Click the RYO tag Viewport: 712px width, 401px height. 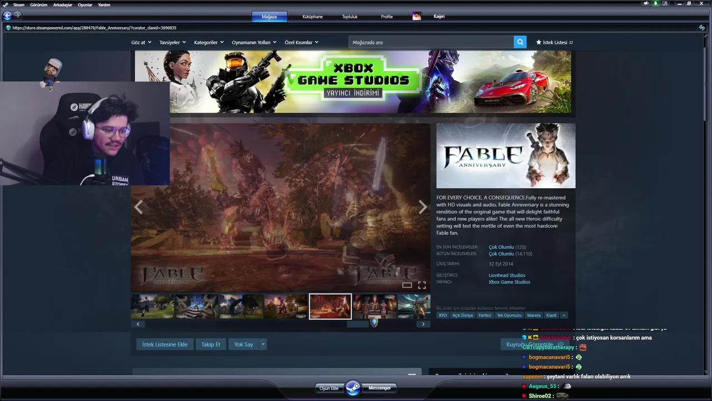click(x=443, y=315)
